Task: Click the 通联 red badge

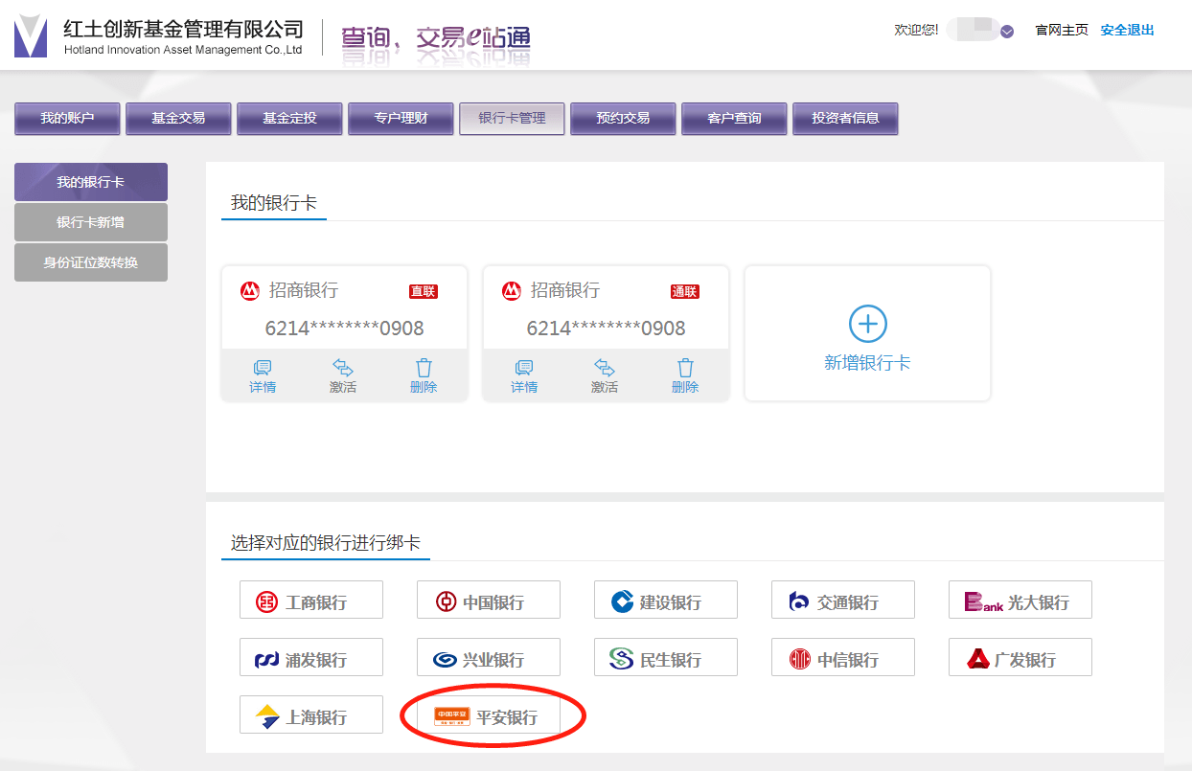Action: pos(685,291)
